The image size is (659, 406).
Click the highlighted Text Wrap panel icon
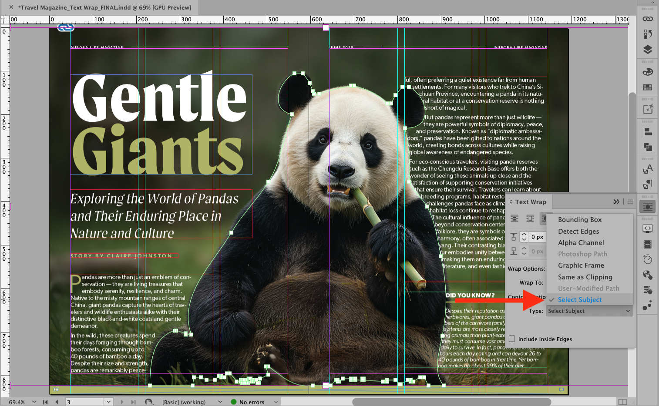click(647, 207)
